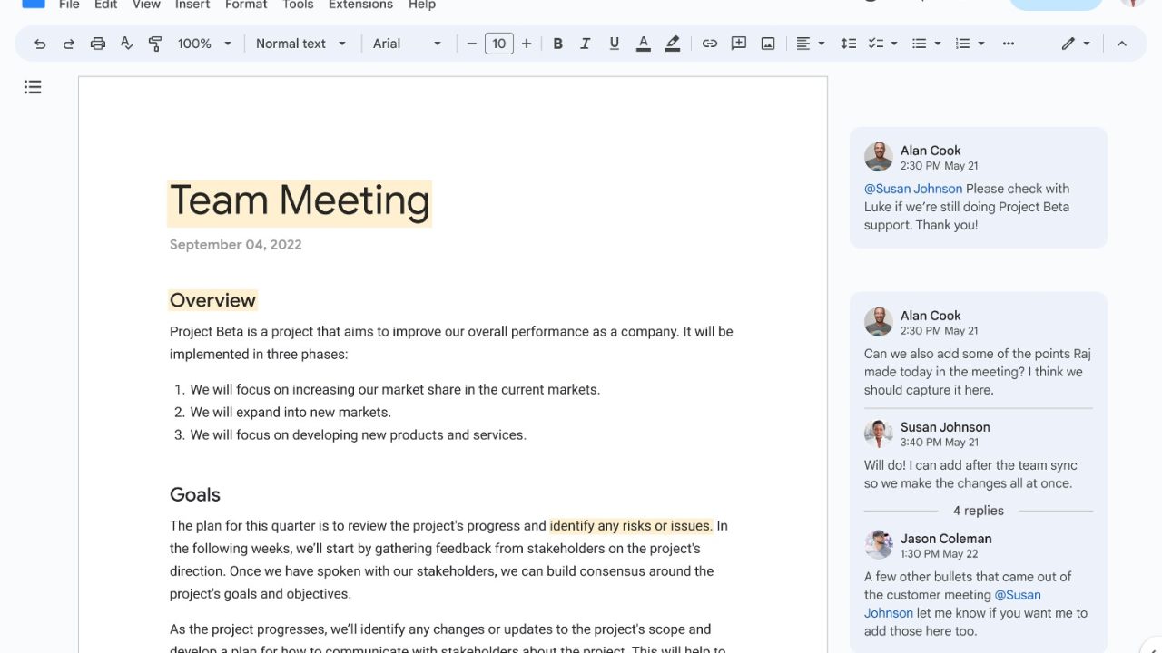The height and width of the screenshot is (653, 1162).
Task: Run the spelling and grammar check
Action: (127, 44)
